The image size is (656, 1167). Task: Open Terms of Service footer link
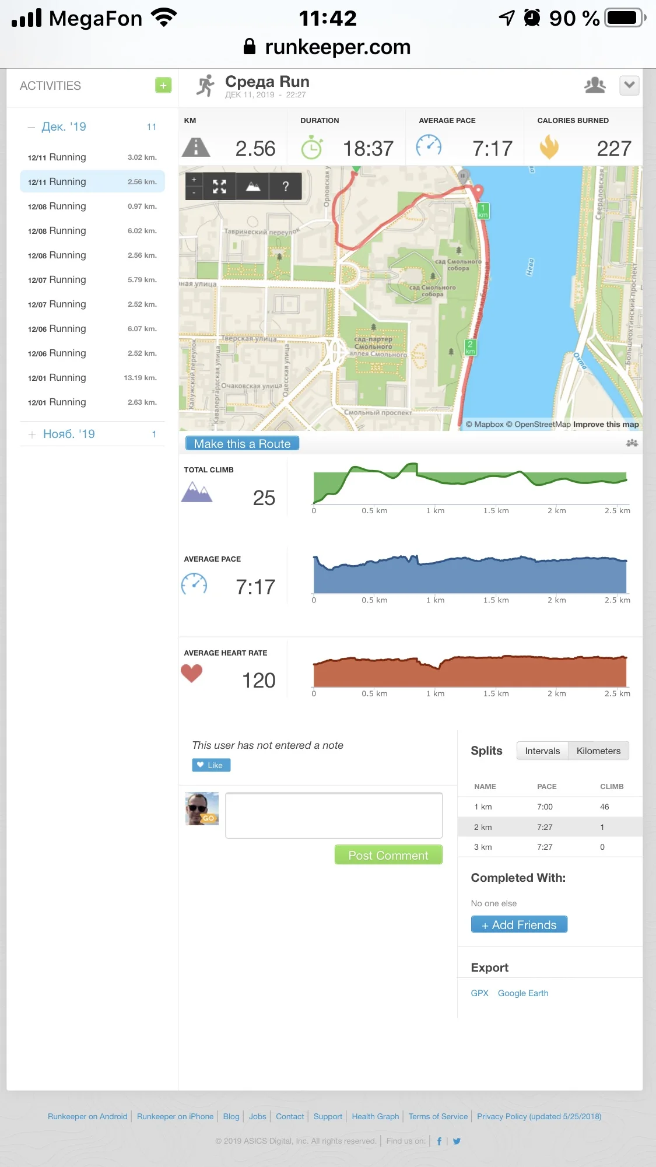[438, 1116]
